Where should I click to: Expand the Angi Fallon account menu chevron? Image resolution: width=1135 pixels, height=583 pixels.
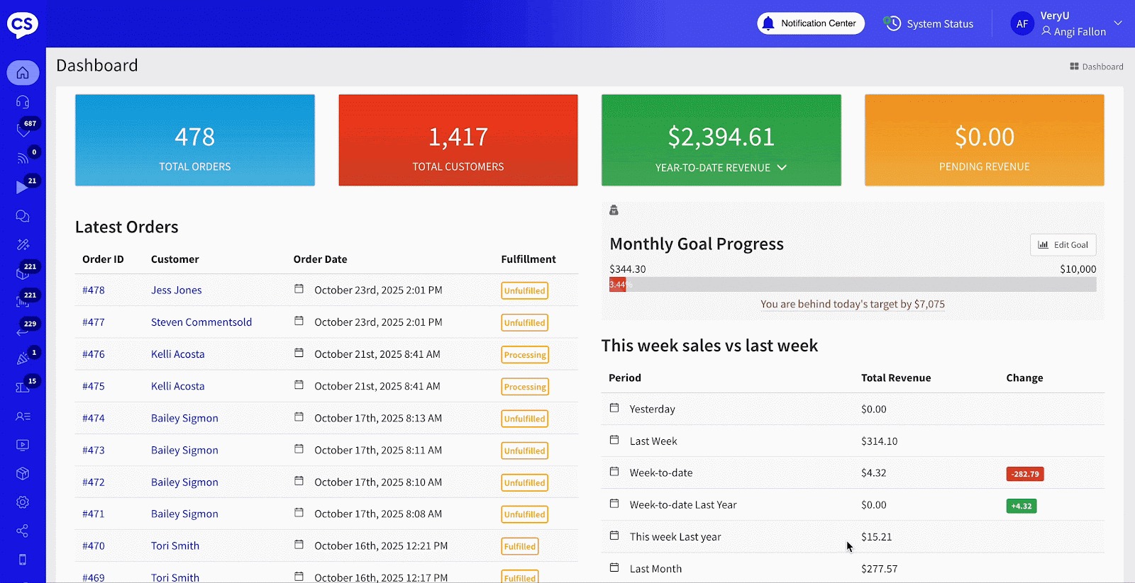coord(1118,23)
